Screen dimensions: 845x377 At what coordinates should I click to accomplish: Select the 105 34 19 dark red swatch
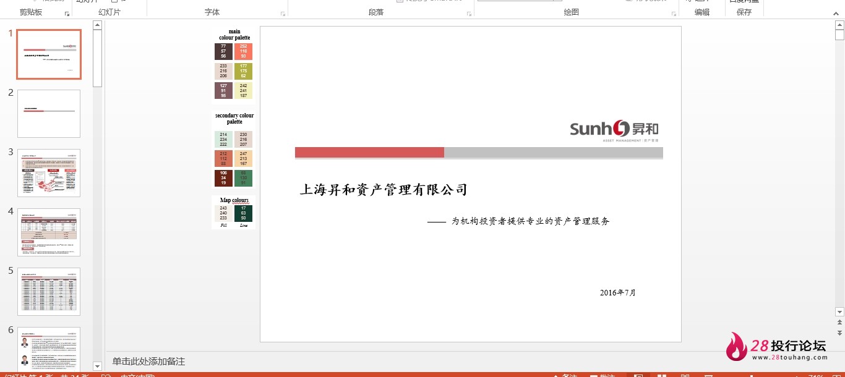pos(223,178)
